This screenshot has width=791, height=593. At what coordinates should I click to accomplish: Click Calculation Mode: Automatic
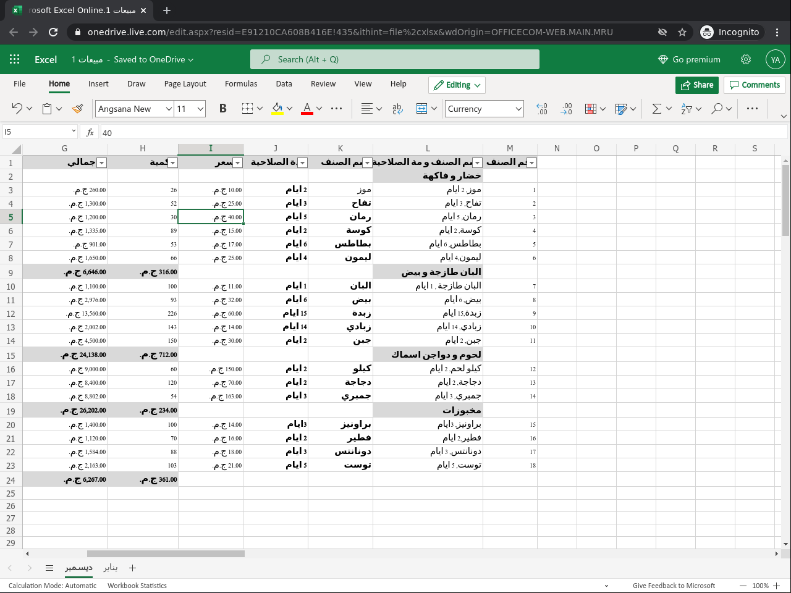click(x=53, y=586)
